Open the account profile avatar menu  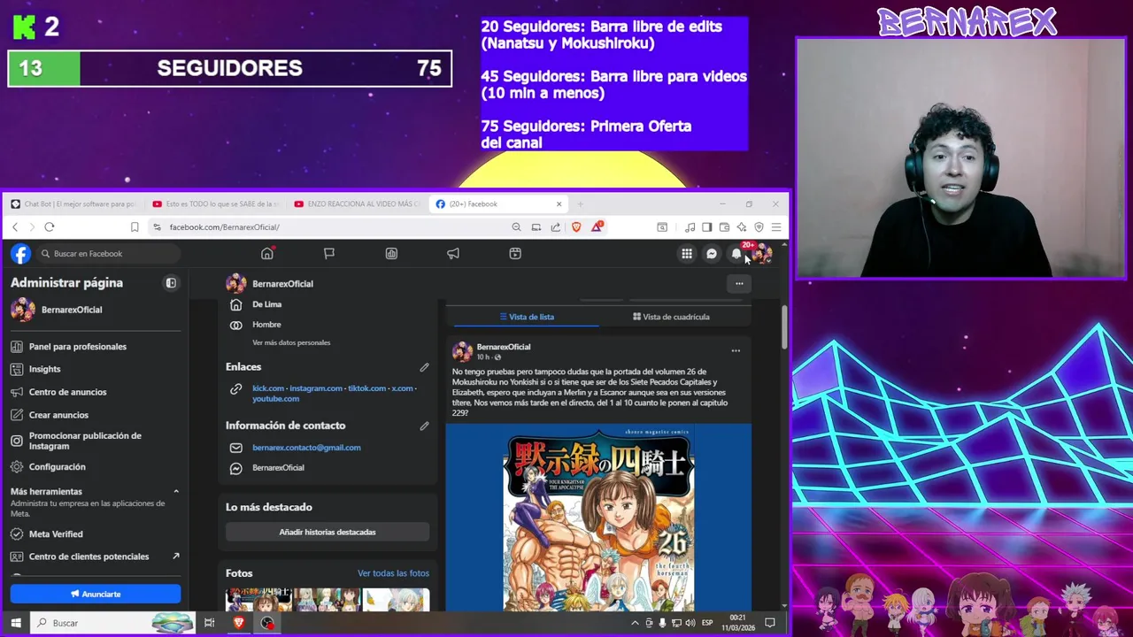tap(763, 254)
